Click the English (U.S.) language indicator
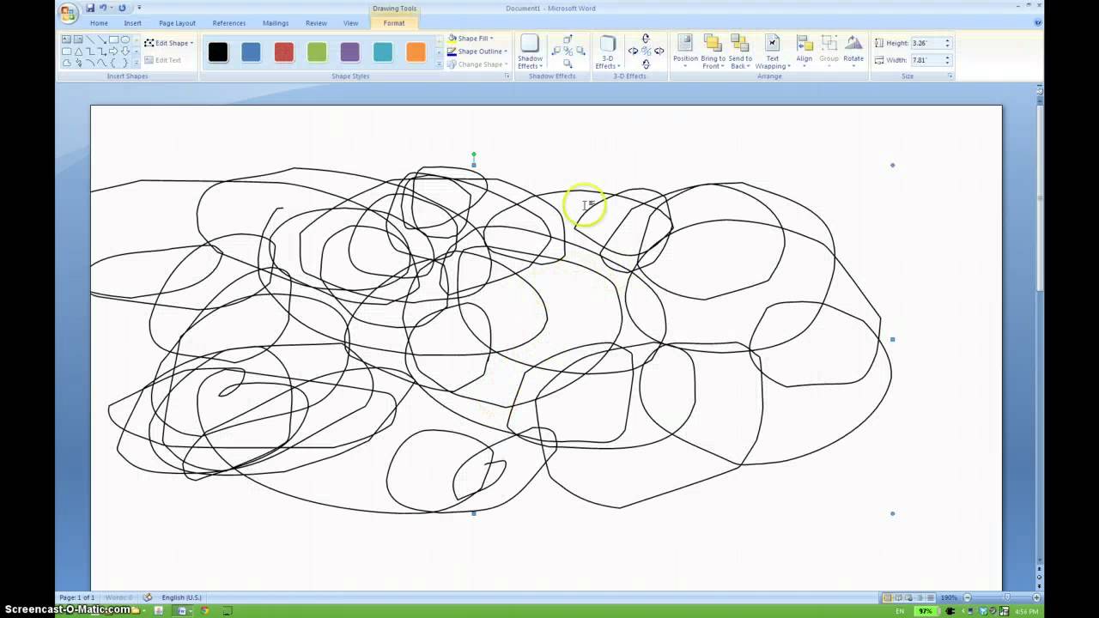 pos(181,597)
